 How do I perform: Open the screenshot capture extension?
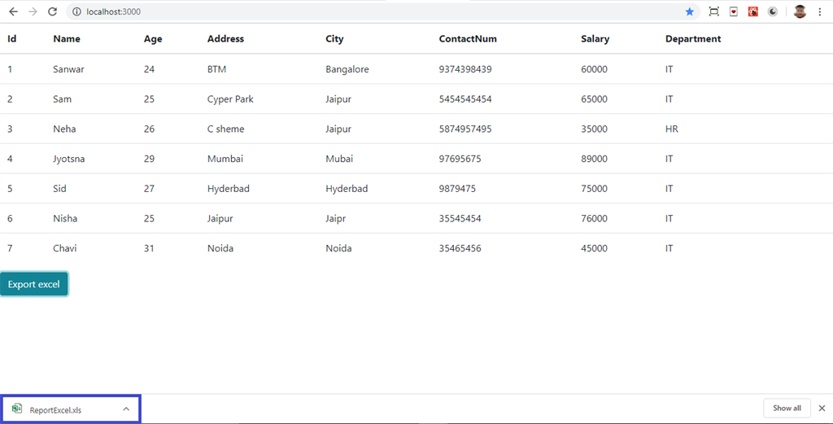[x=713, y=11]
